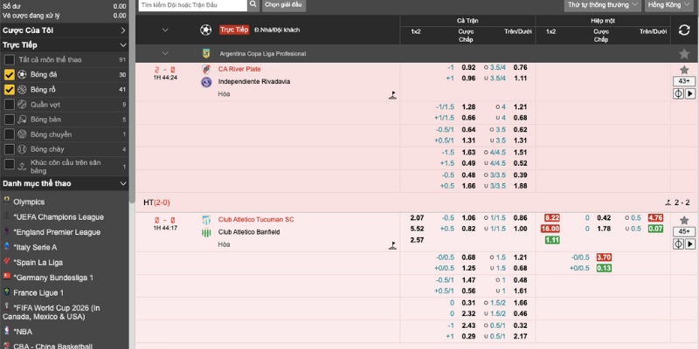The width and height of the screenshot is (699, 349).
Task: Open the 43+ more markets button
Action: (683, 81)
